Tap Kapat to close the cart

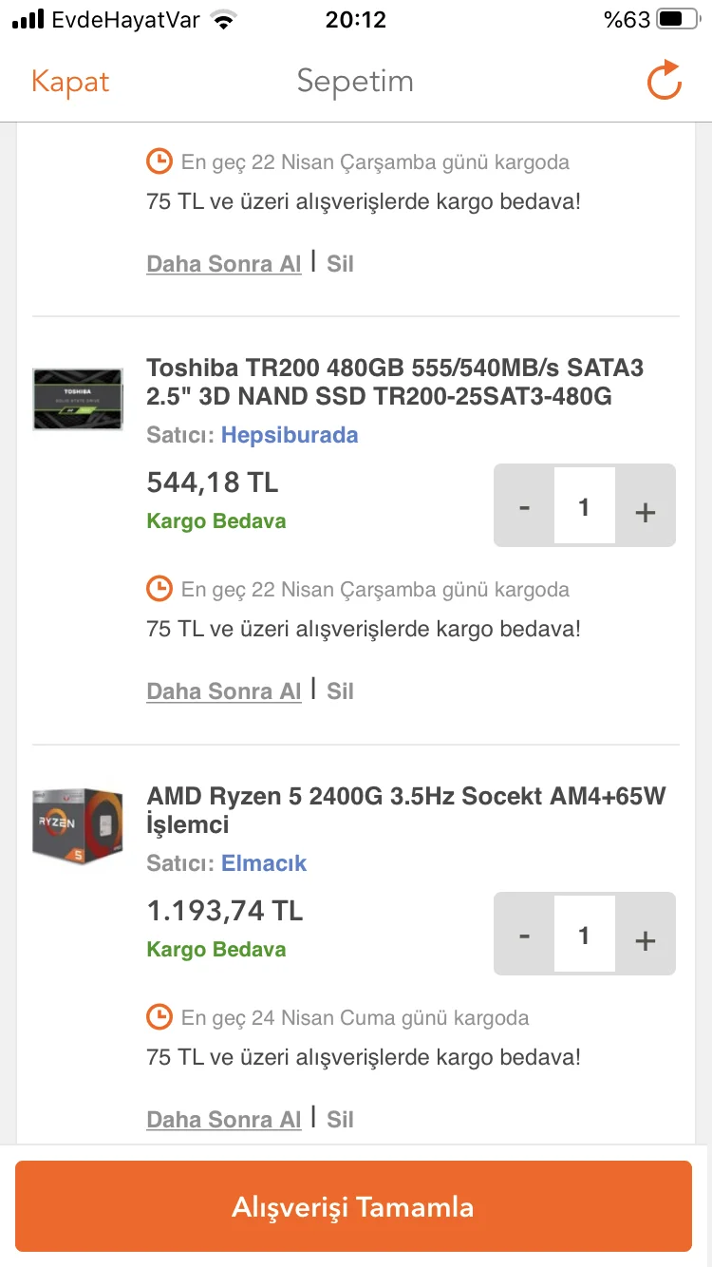pyautogui.click(x=70, y=82)
